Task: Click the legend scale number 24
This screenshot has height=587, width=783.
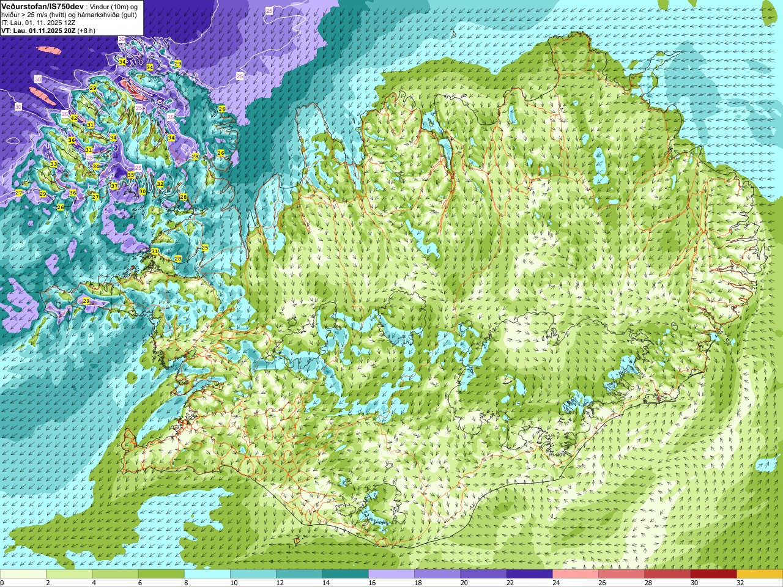Action: click(556, 583)
